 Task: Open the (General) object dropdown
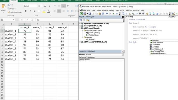point(169,17)
